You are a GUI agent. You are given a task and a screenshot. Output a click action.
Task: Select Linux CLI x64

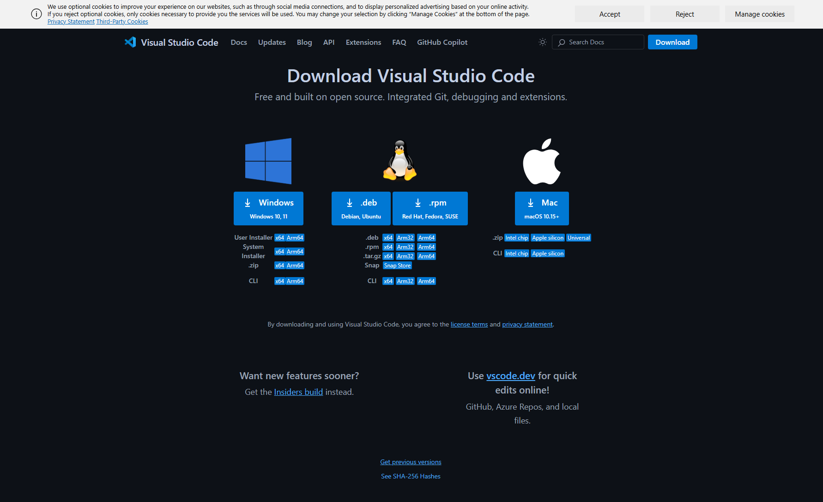[388, 281]
